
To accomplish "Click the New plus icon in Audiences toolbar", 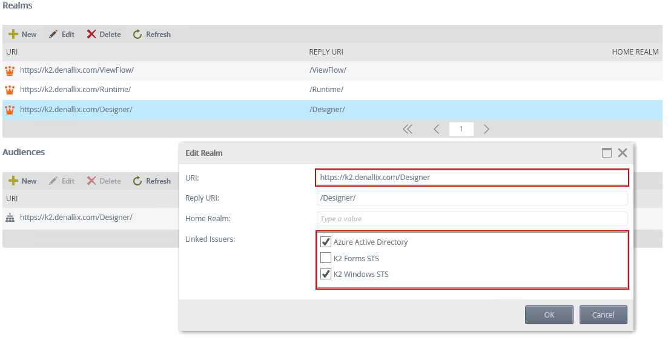I will click(x=13, y=181).
